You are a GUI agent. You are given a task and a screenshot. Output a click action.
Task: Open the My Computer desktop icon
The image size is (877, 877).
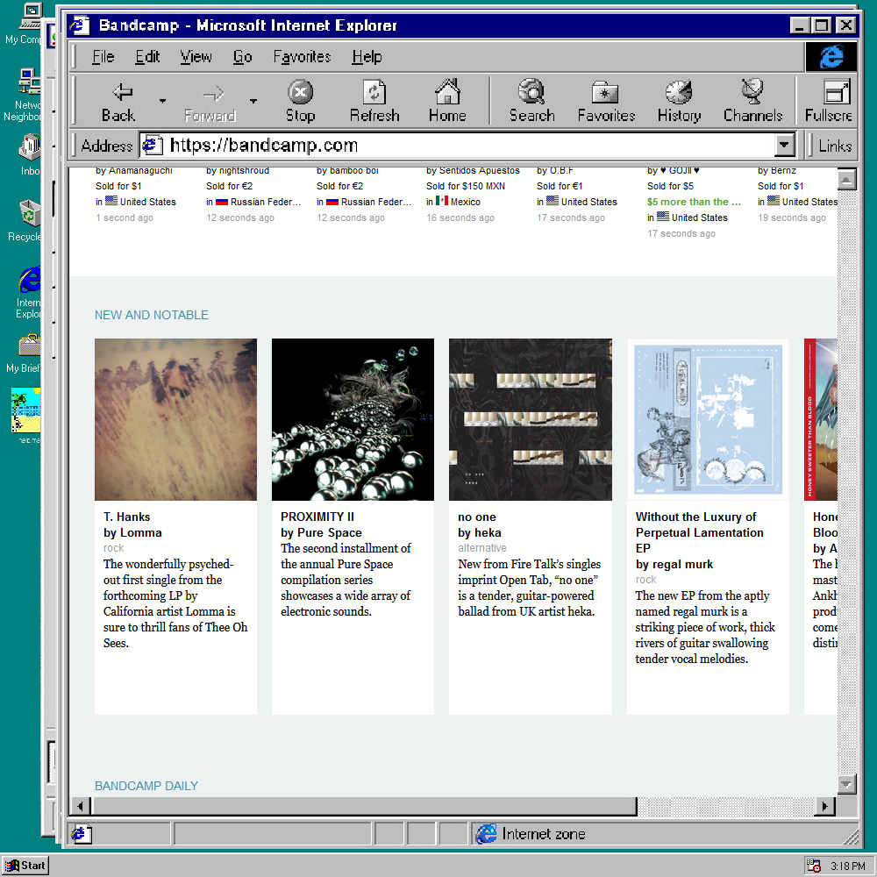(x=24, y=24)
